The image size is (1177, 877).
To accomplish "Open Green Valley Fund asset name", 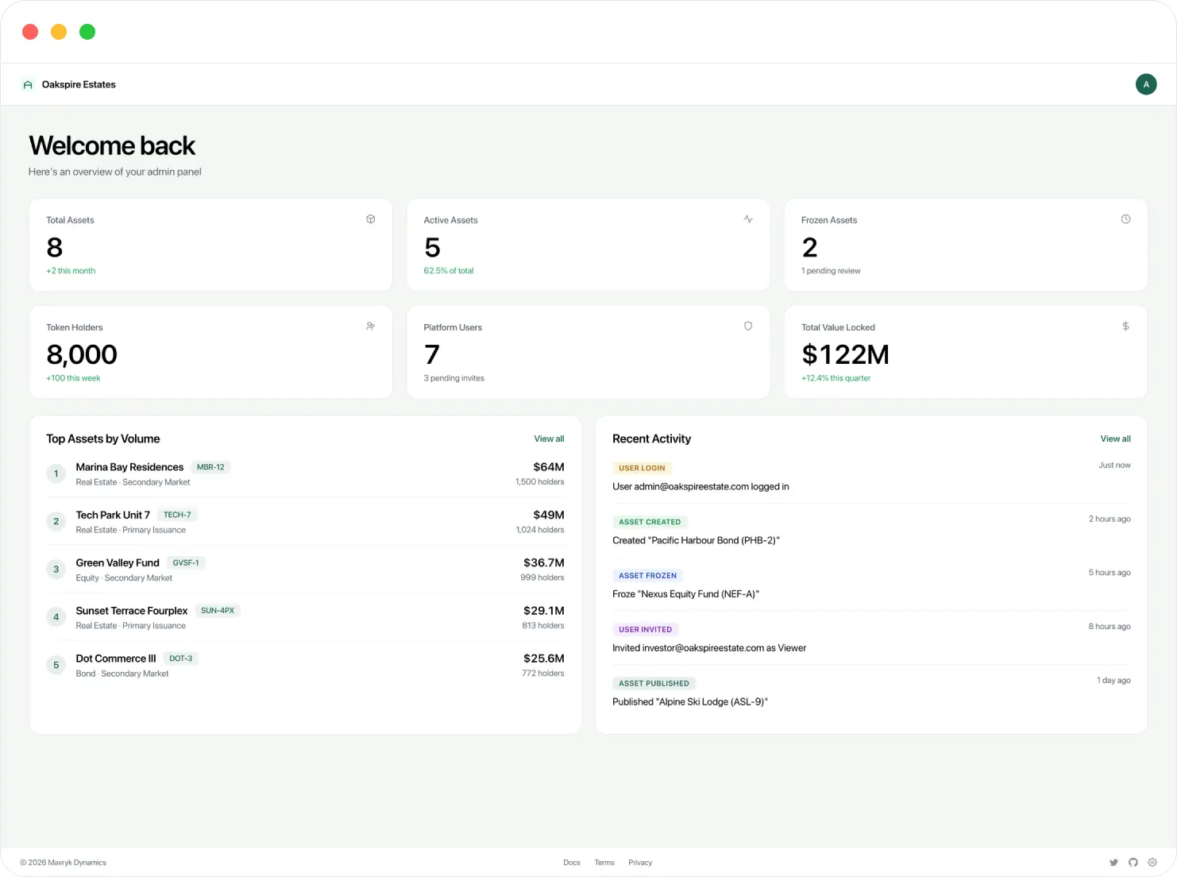I will pos(118,563).
